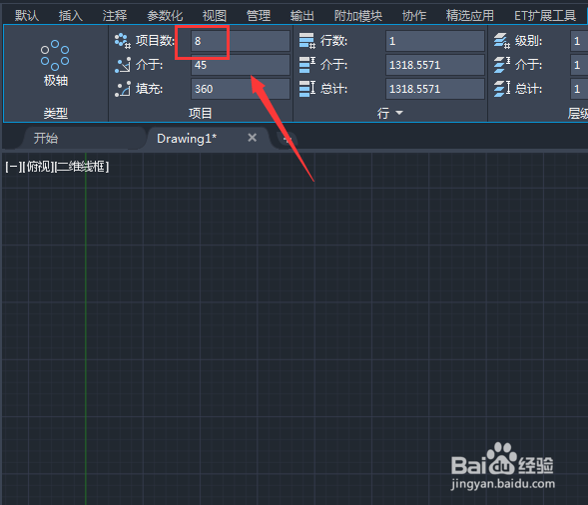Open the 二维线框 visual style menu

82,167
